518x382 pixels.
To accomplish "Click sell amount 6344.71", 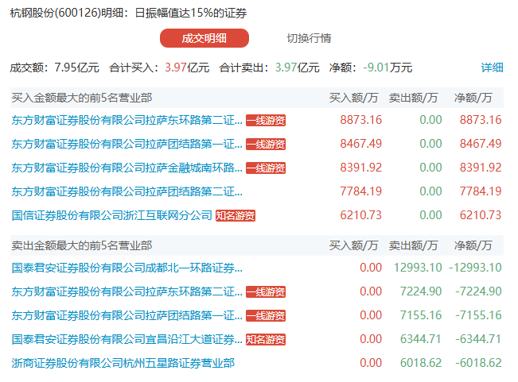I will (x=421, y=339).
